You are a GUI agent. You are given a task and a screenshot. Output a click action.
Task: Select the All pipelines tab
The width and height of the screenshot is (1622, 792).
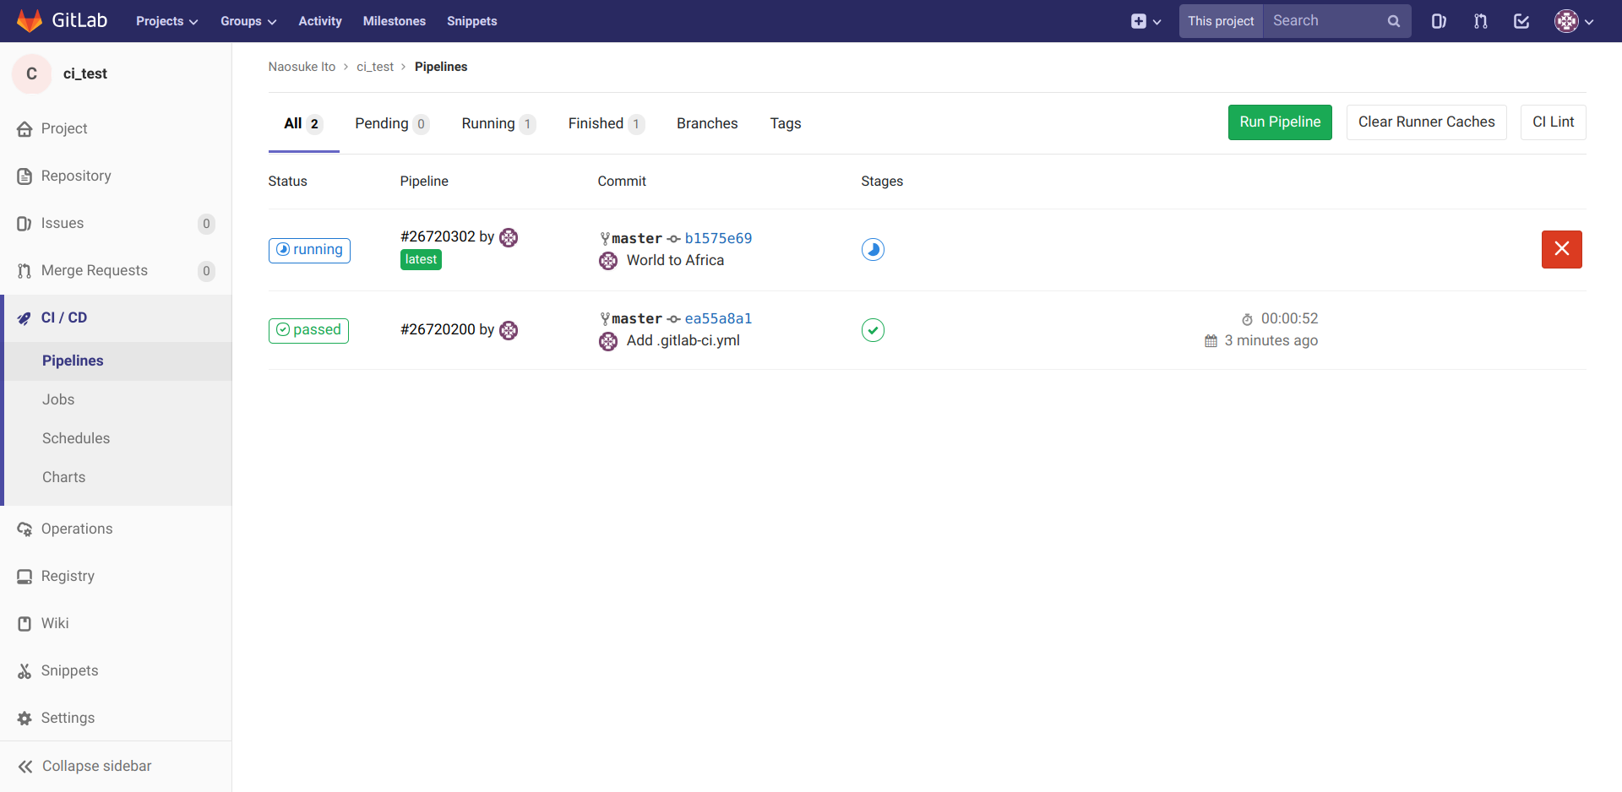click(304, 123)
